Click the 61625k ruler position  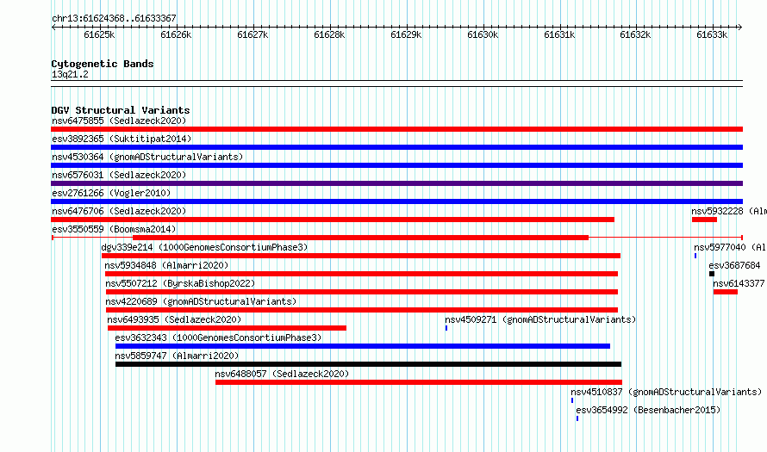click(99, 34)
